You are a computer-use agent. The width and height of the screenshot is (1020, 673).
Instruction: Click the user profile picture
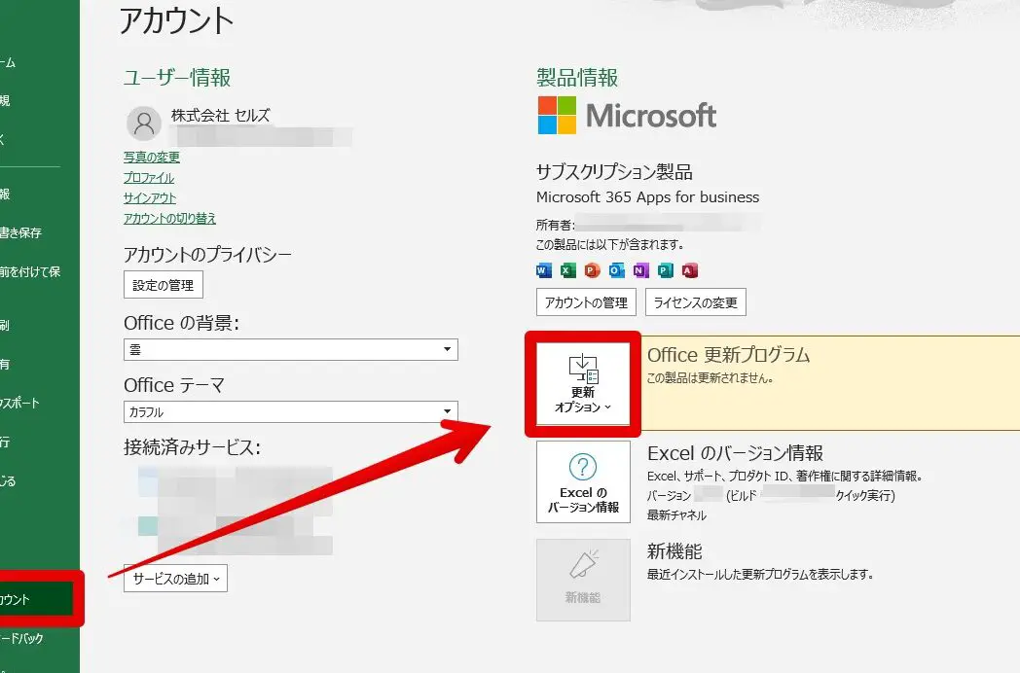coord(144,123)
